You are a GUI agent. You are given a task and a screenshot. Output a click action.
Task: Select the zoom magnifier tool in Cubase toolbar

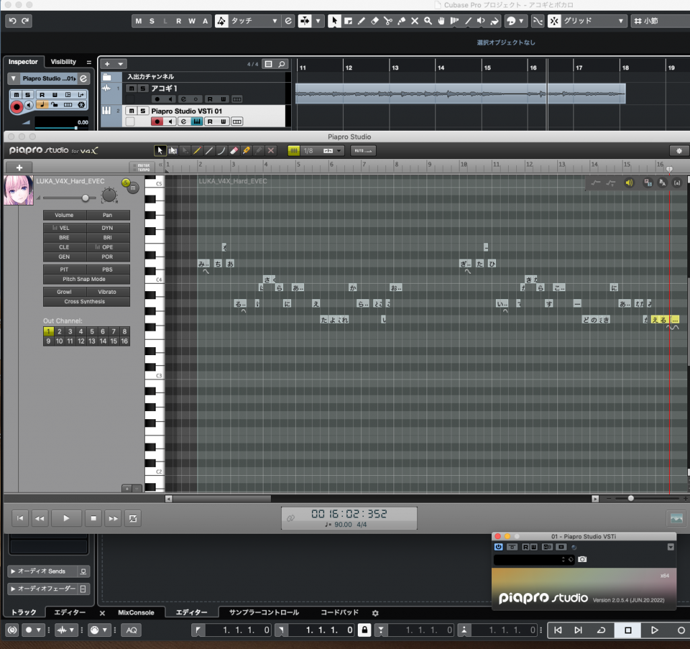(427, 21)
